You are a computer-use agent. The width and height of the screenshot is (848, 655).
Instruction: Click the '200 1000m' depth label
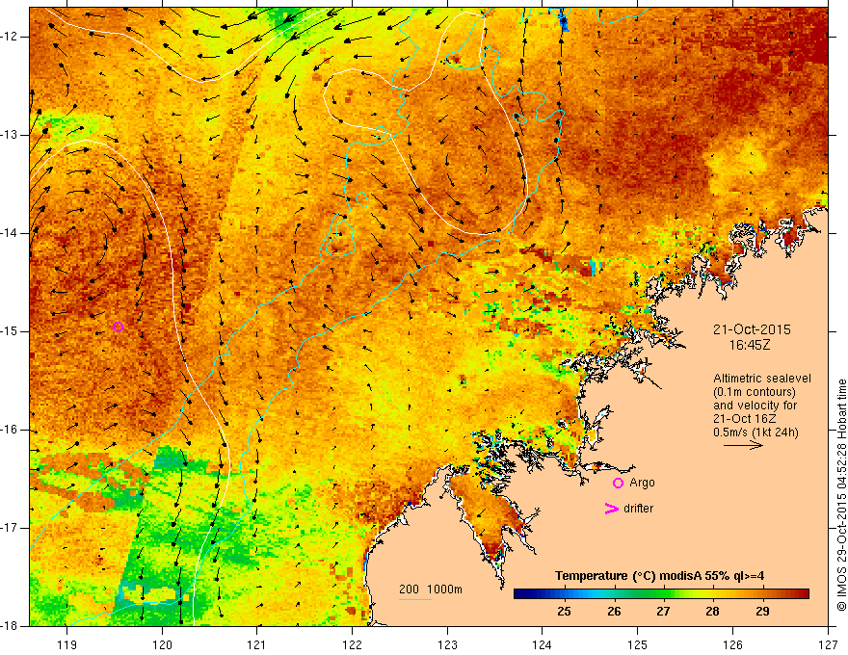tap(431, 589)
